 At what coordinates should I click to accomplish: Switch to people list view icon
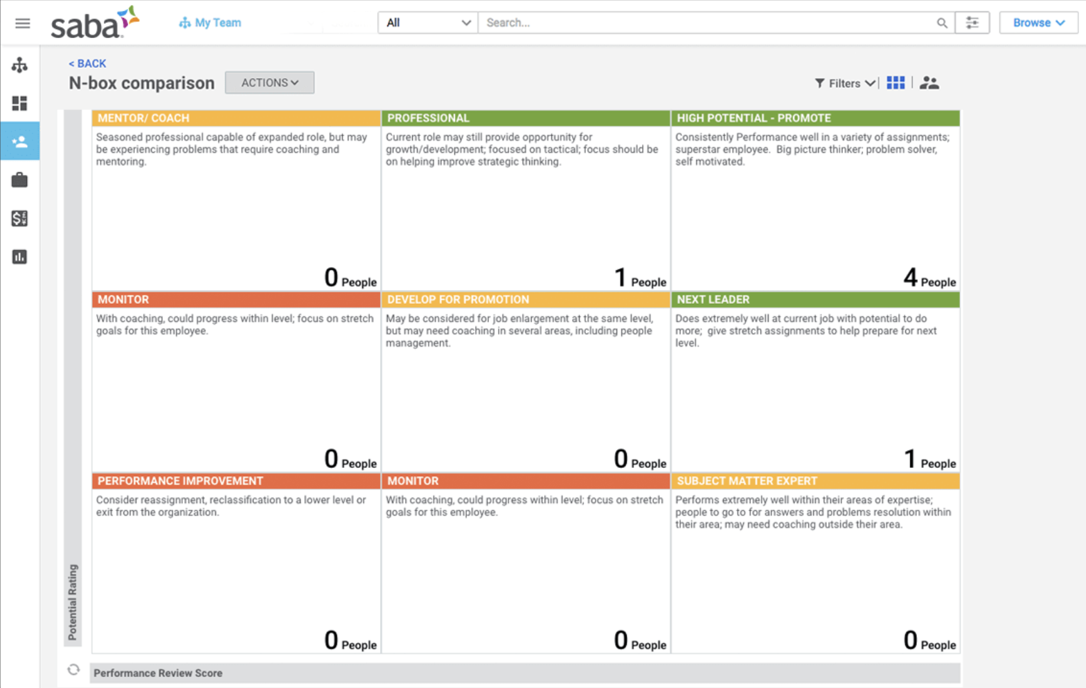pos(929,83)
